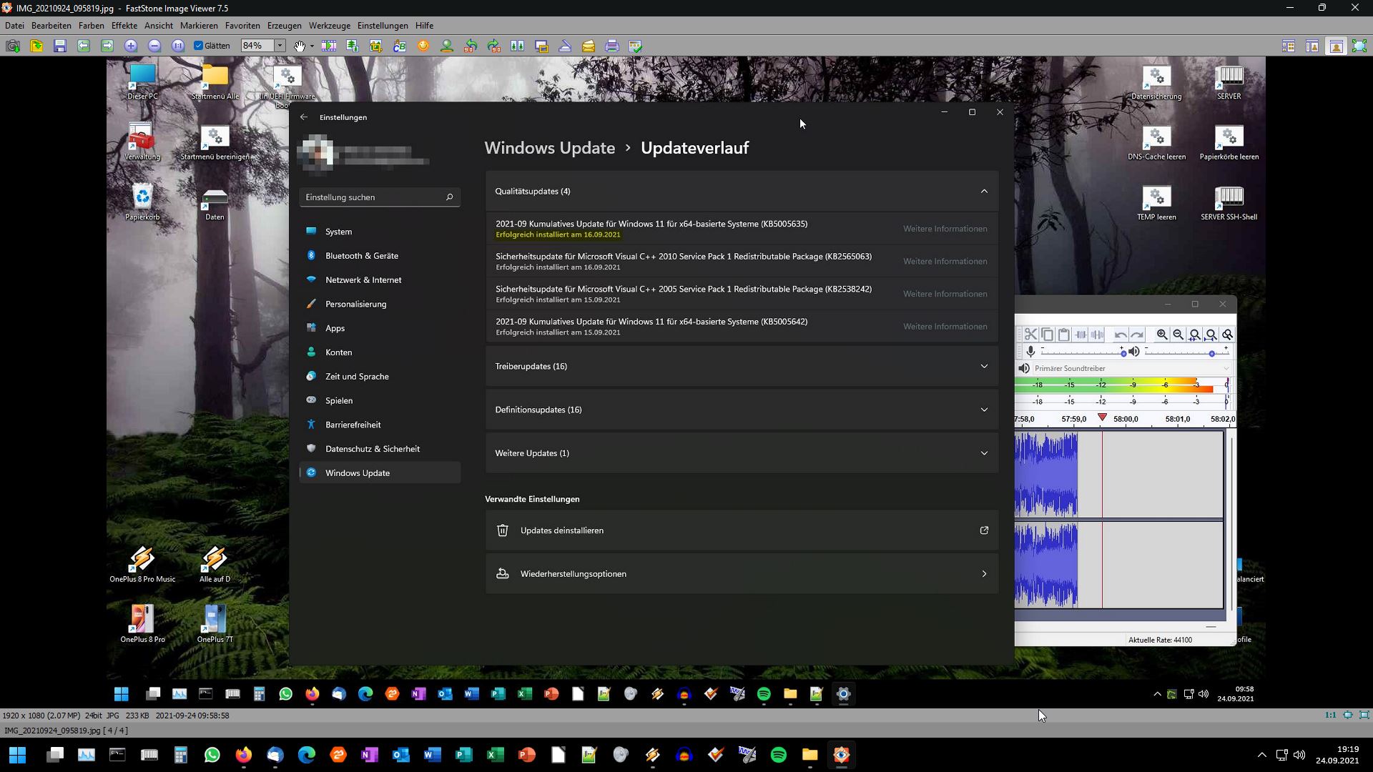Click the cut scissors icon in Audacity
The image size is (1373, 772).
click(1030, 335)
